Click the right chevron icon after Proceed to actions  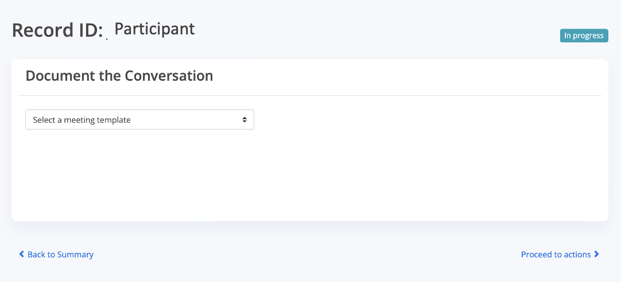(x=597, y=254)
